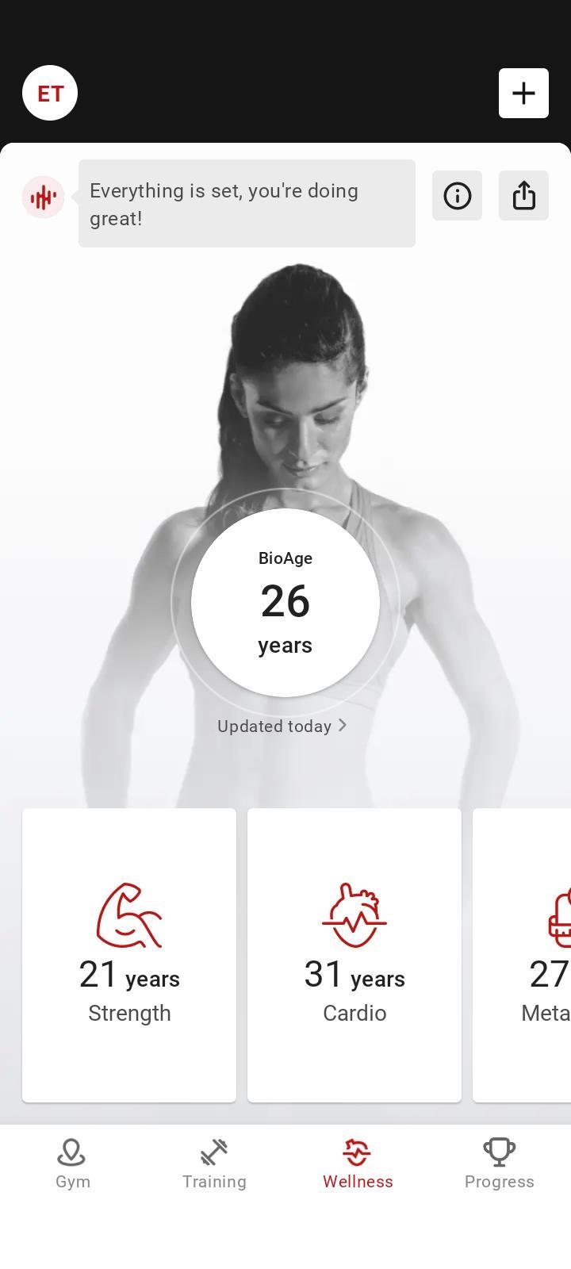Tap the red soundwave coach icon
The width and height of the screenshot is (571, 1269).
[x=43, y=197]
